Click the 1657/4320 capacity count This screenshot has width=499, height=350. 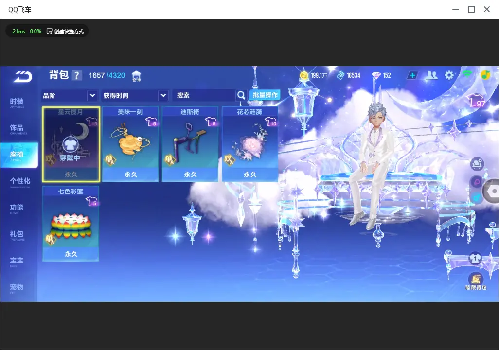click(x=107, y=75)
